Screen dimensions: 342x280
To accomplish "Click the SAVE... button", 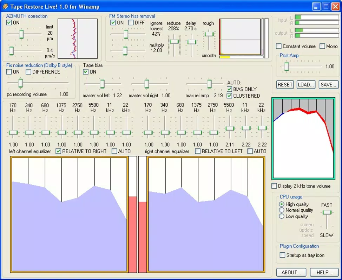I will 328,85.
